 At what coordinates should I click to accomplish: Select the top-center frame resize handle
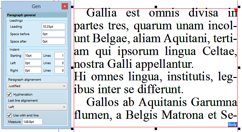[156, 7]
